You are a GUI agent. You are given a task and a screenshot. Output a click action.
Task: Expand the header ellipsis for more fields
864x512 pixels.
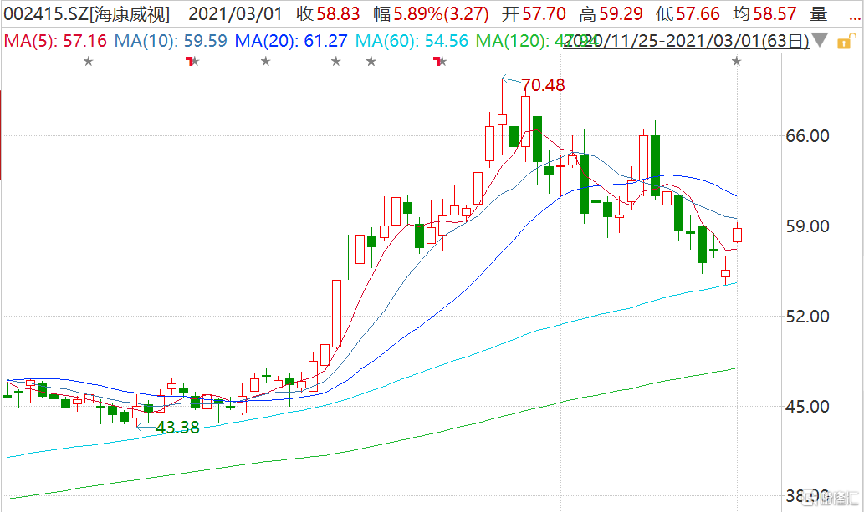853,19
